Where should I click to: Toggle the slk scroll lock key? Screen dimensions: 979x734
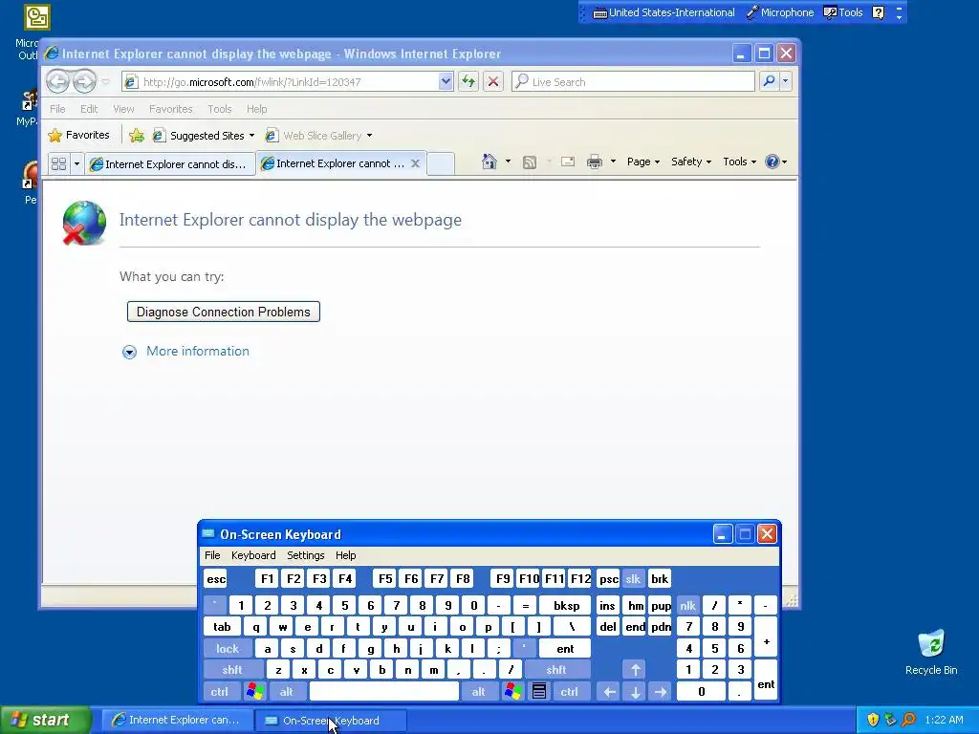[633, 579]
